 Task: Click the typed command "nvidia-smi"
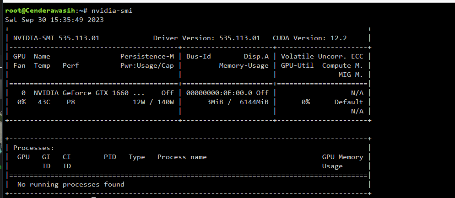click(112, 11)
